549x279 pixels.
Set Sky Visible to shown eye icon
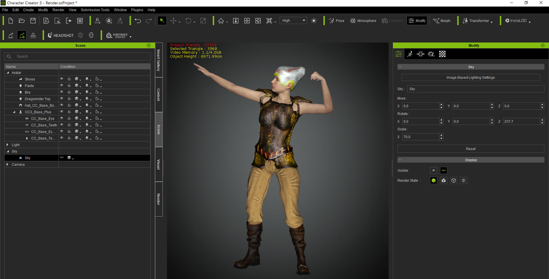click(433, 170)
